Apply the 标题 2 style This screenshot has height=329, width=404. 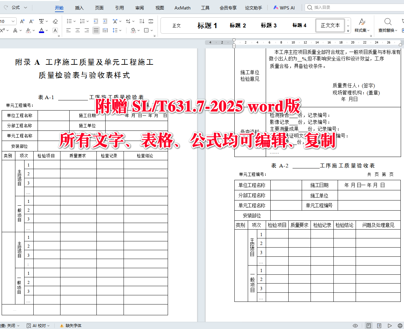point(238,26)
